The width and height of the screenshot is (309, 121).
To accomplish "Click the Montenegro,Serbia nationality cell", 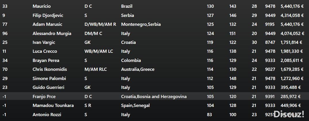I will 141,24.
